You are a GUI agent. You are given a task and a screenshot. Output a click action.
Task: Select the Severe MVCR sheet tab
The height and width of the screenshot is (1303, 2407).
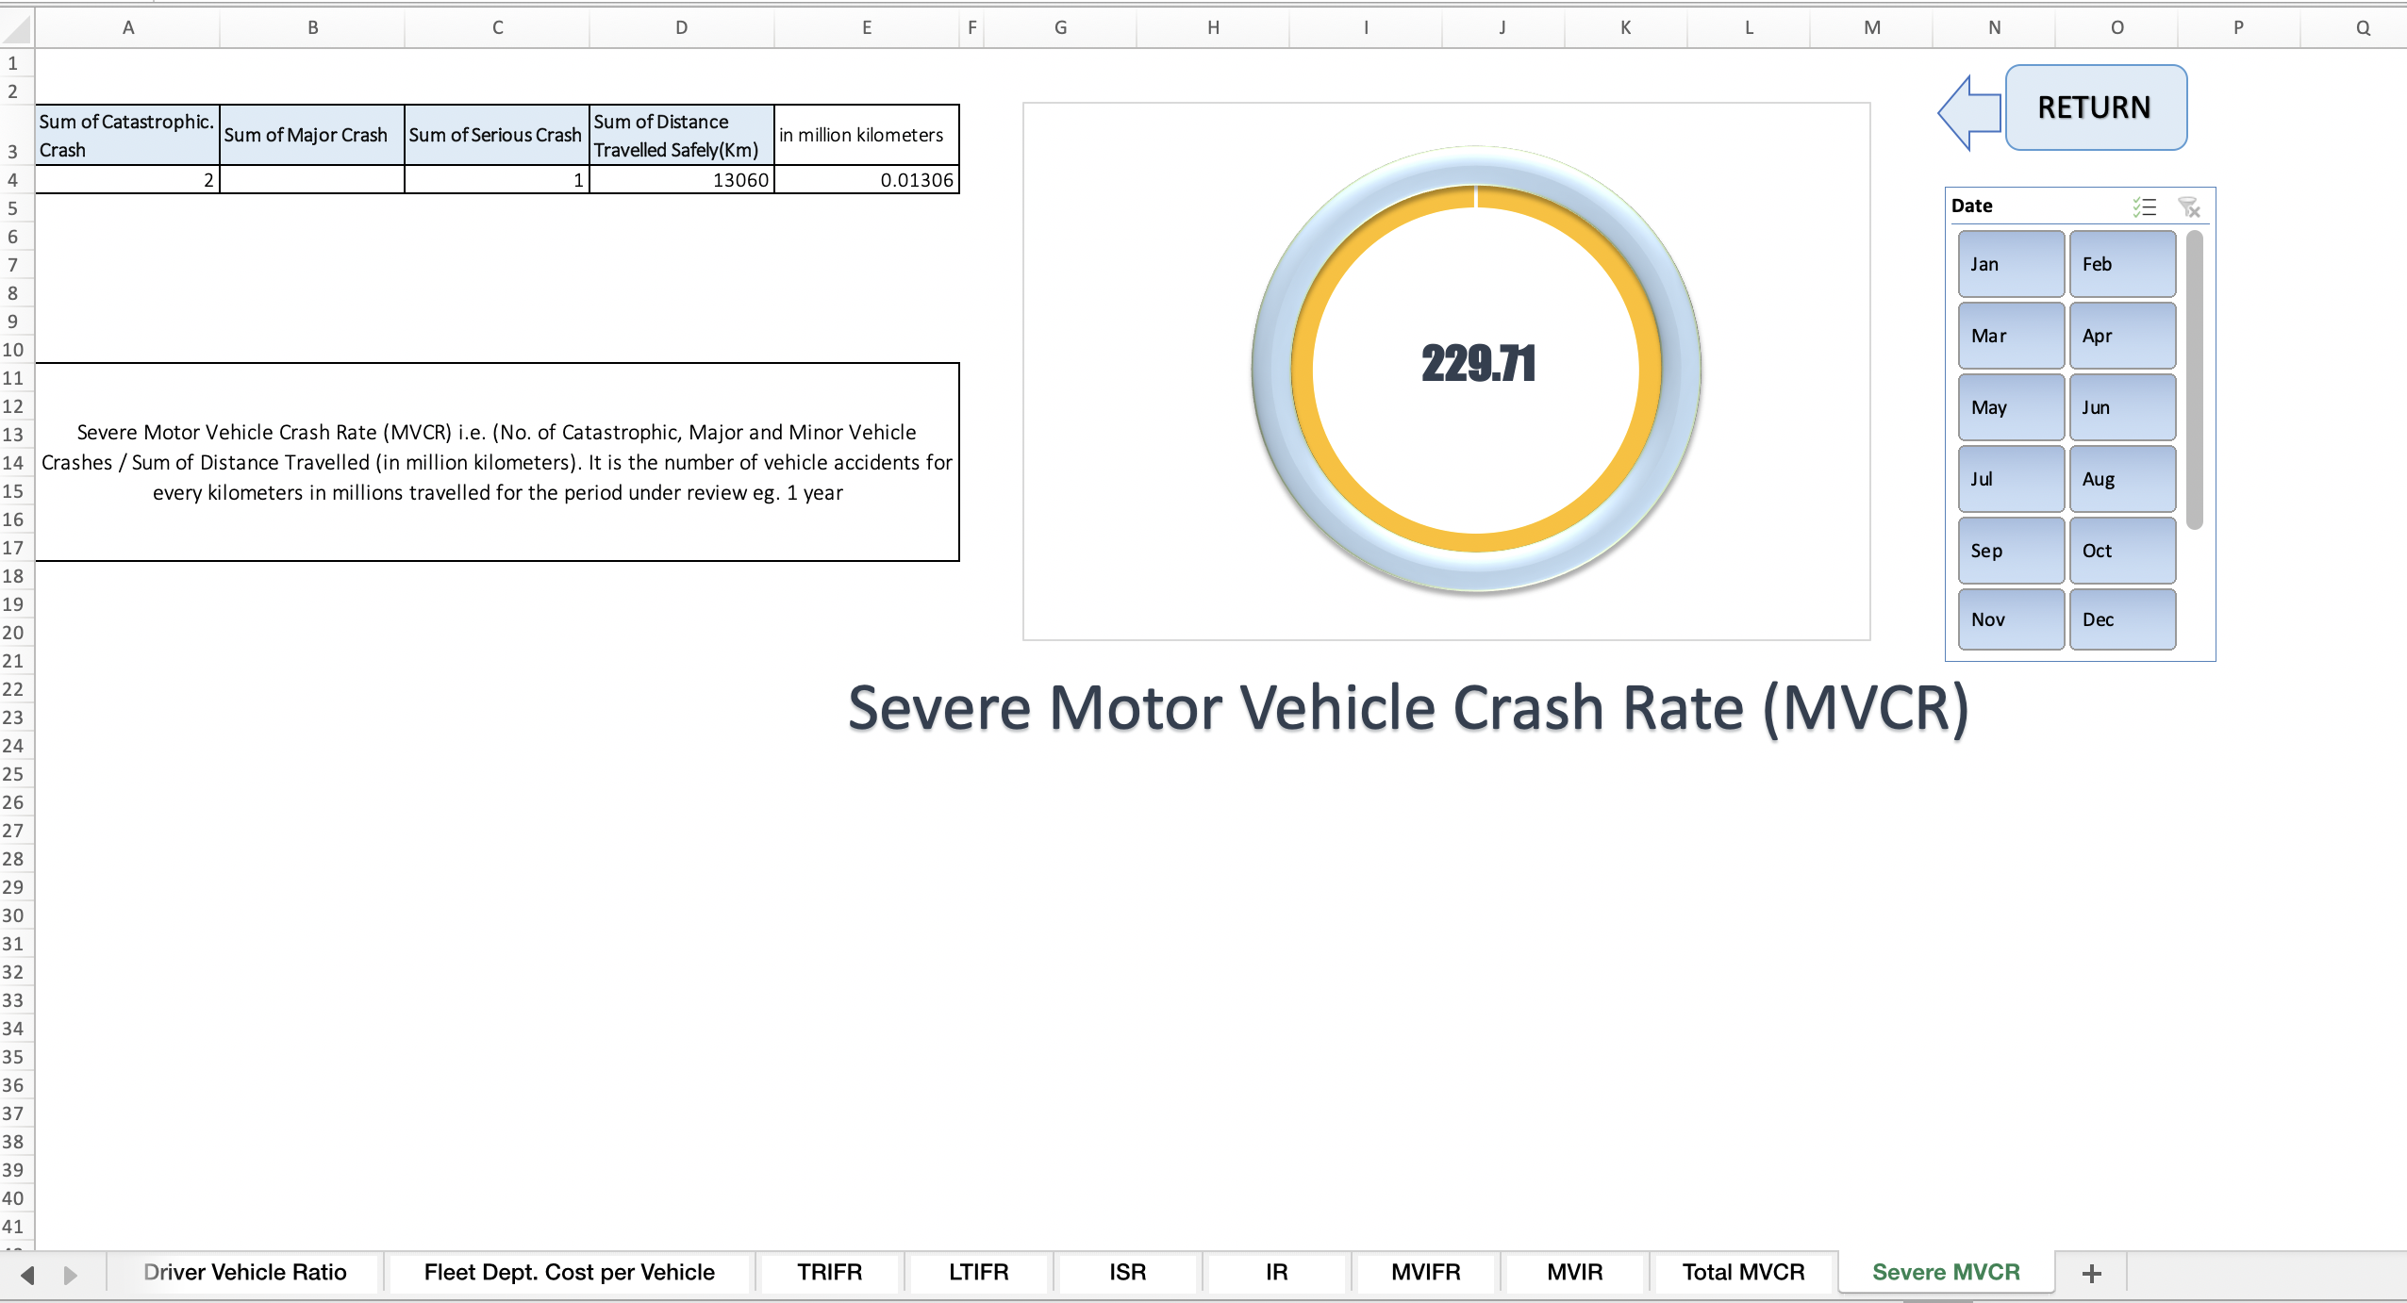(1947, 1272)
